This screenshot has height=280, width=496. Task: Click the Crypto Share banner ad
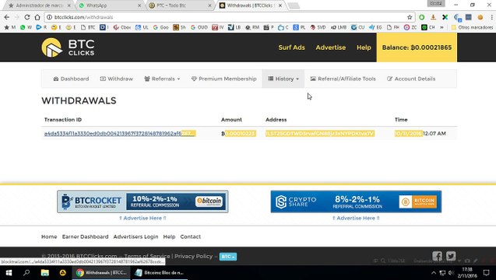pyautogui.click(x=356, y=201)
